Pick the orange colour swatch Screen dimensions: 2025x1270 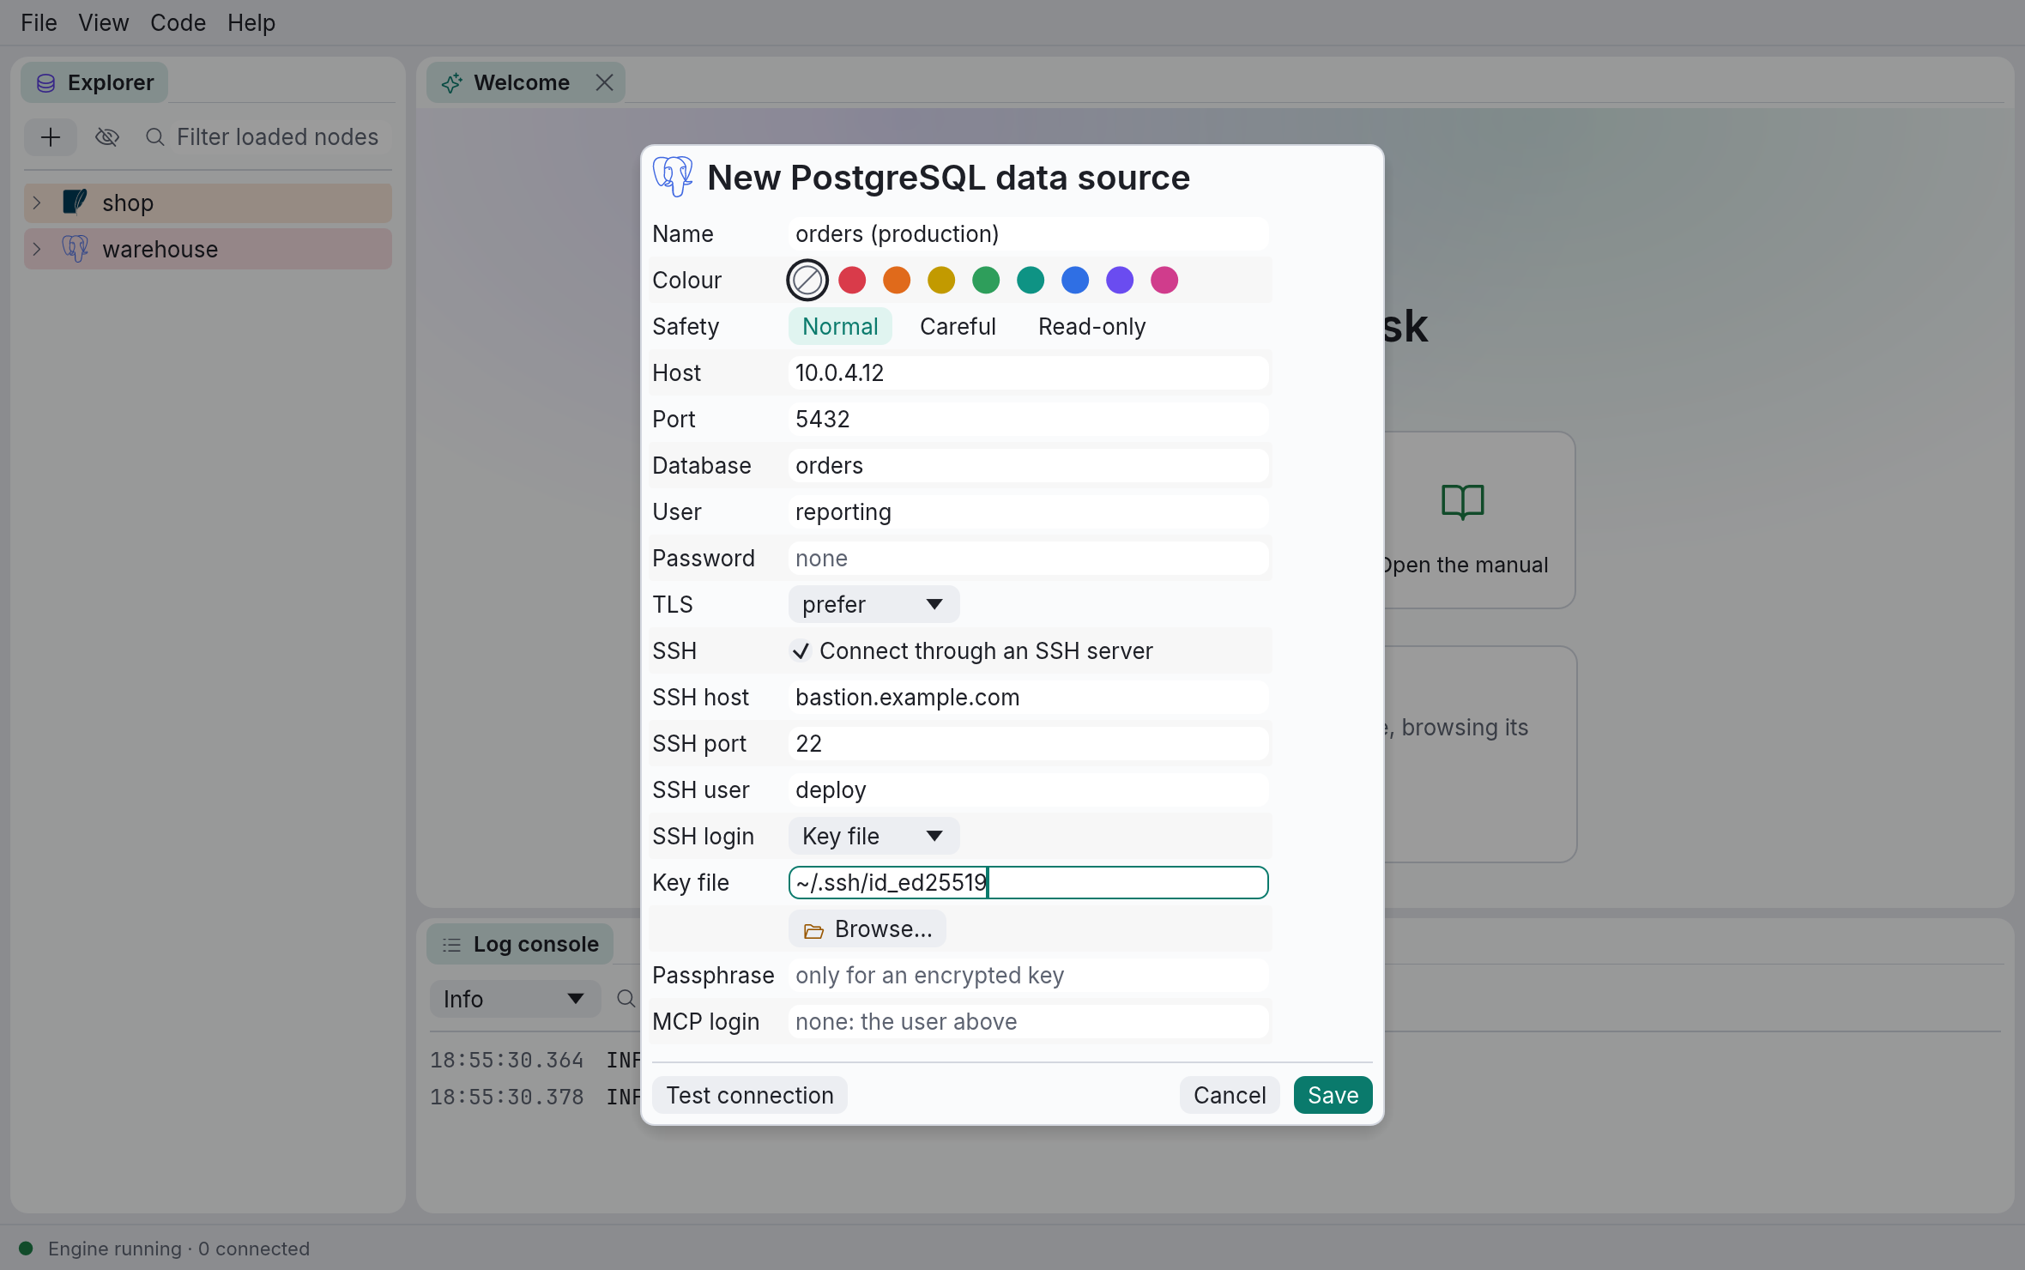pos(897,280)
